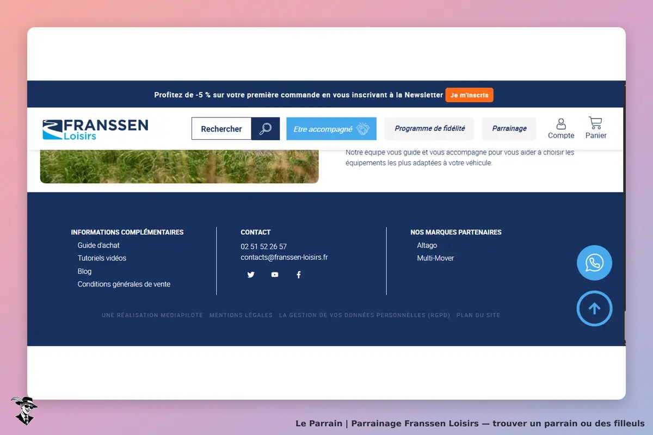This screenshot has width=653, height=435.
Task: Open Conditions générales de vente
Action: tap(124, 284)
